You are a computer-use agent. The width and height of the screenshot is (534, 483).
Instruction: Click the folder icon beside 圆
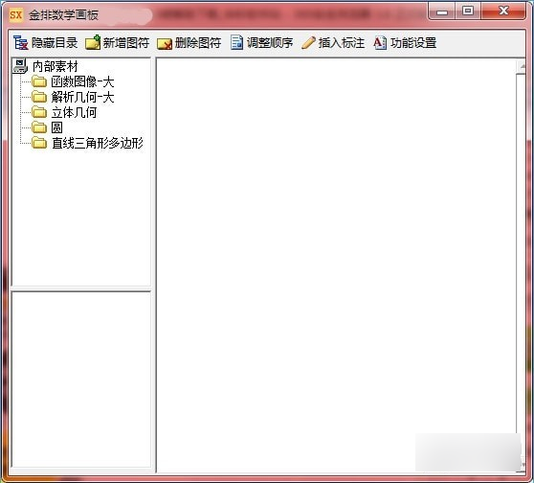click(x=39, y=127)
